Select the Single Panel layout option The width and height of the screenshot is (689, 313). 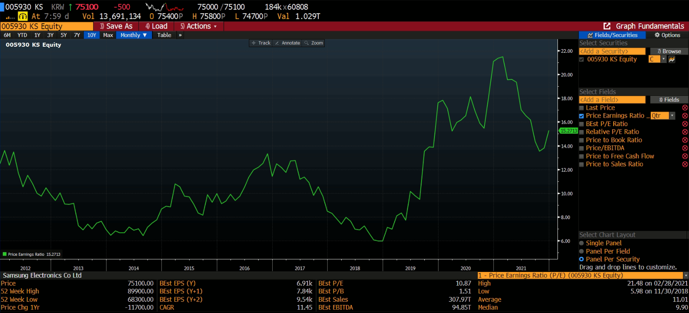(581, 243)
